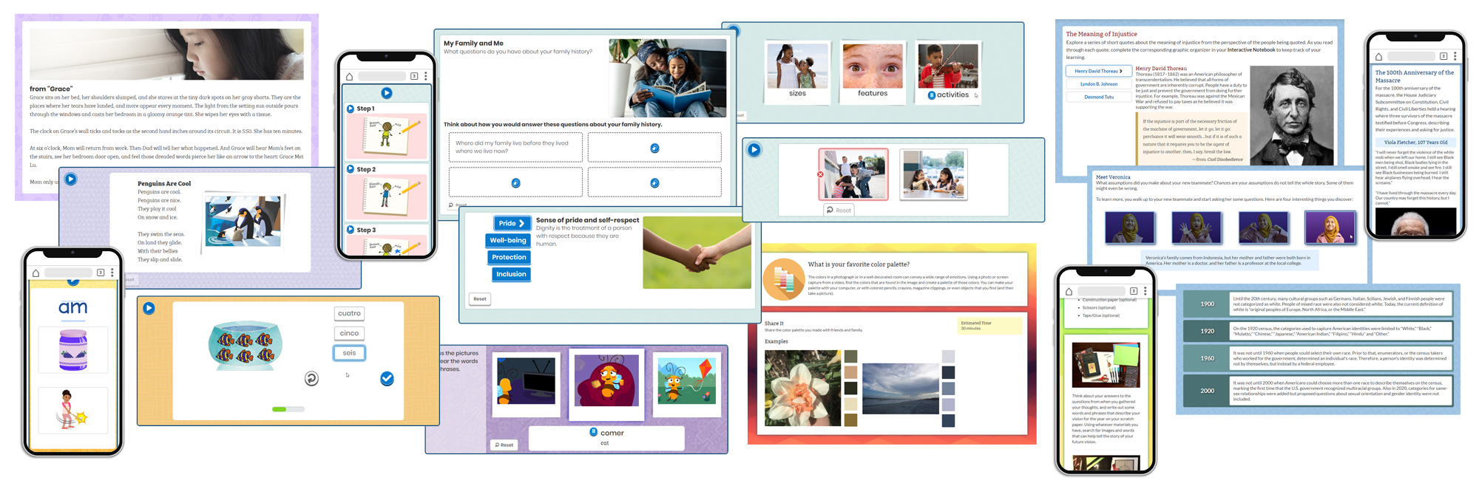Open home icon on the 'am' phone browser

coord(35,273)
